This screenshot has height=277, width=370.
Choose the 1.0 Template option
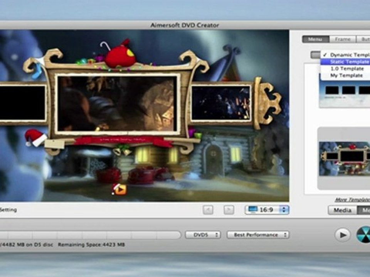point(345,69)
